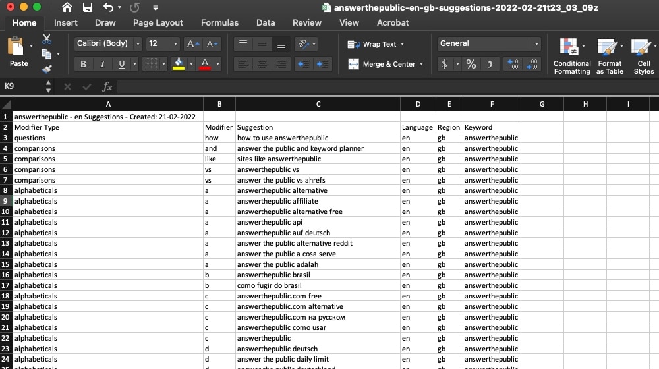Select the row 9 header
The width and height of the screenshot is (659, 369).
[x=6, y=201]
